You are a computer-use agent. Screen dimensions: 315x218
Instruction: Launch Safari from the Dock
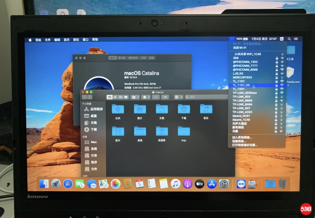point(68,184)
